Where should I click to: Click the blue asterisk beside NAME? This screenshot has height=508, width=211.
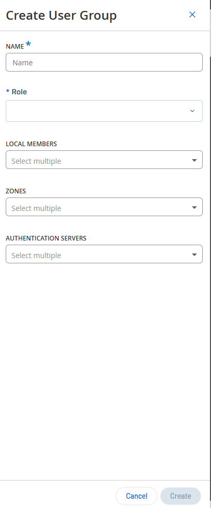(29, 45)
